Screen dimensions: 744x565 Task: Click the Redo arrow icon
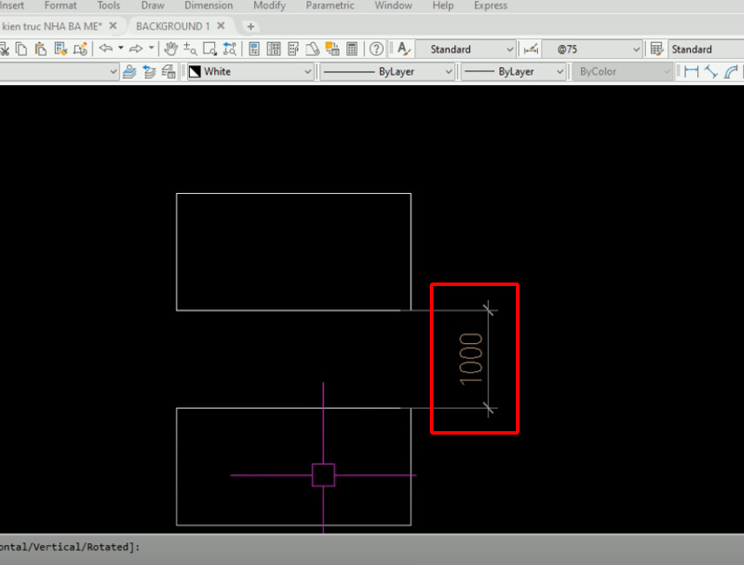pos(136,49)
